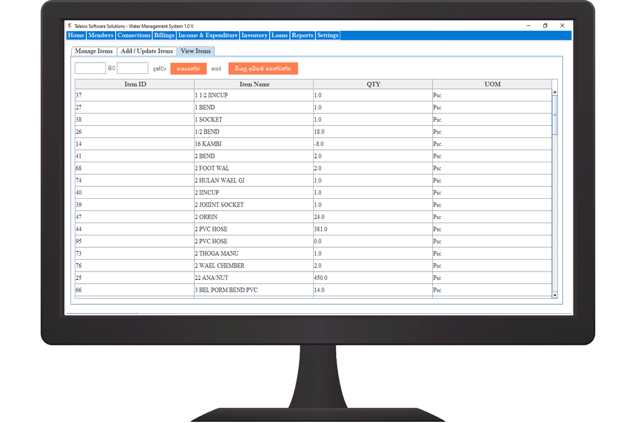The height and width of the screenshot is (423, 637).
Task: Switch to the Manage Items tab
Action: [94, 51]
